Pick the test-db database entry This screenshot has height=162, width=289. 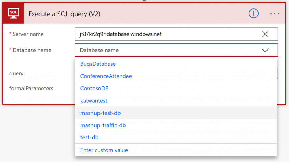coord(89,137)
